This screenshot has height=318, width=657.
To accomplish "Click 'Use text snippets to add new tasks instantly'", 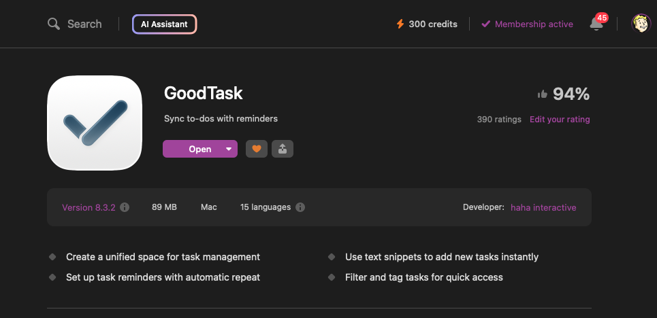I will pyautogui.click(x=442, y=257).
